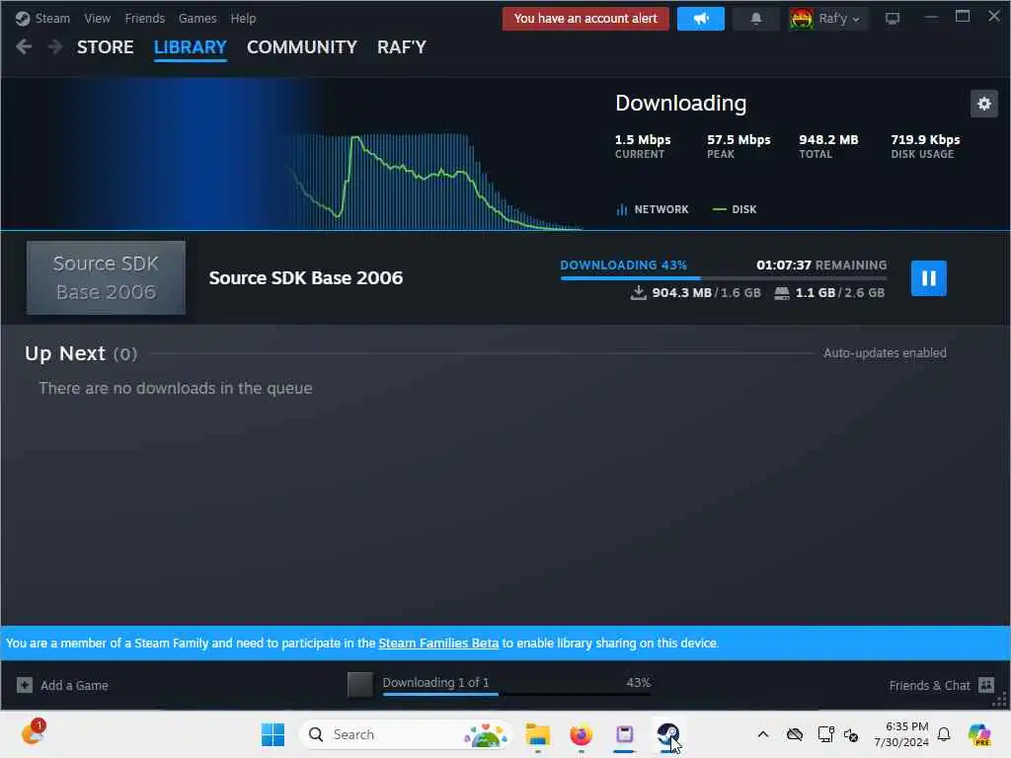The height and width of the screenshot is (758, 1011).
Task: Follow the Steam Families Beta link
Action: 438,643
